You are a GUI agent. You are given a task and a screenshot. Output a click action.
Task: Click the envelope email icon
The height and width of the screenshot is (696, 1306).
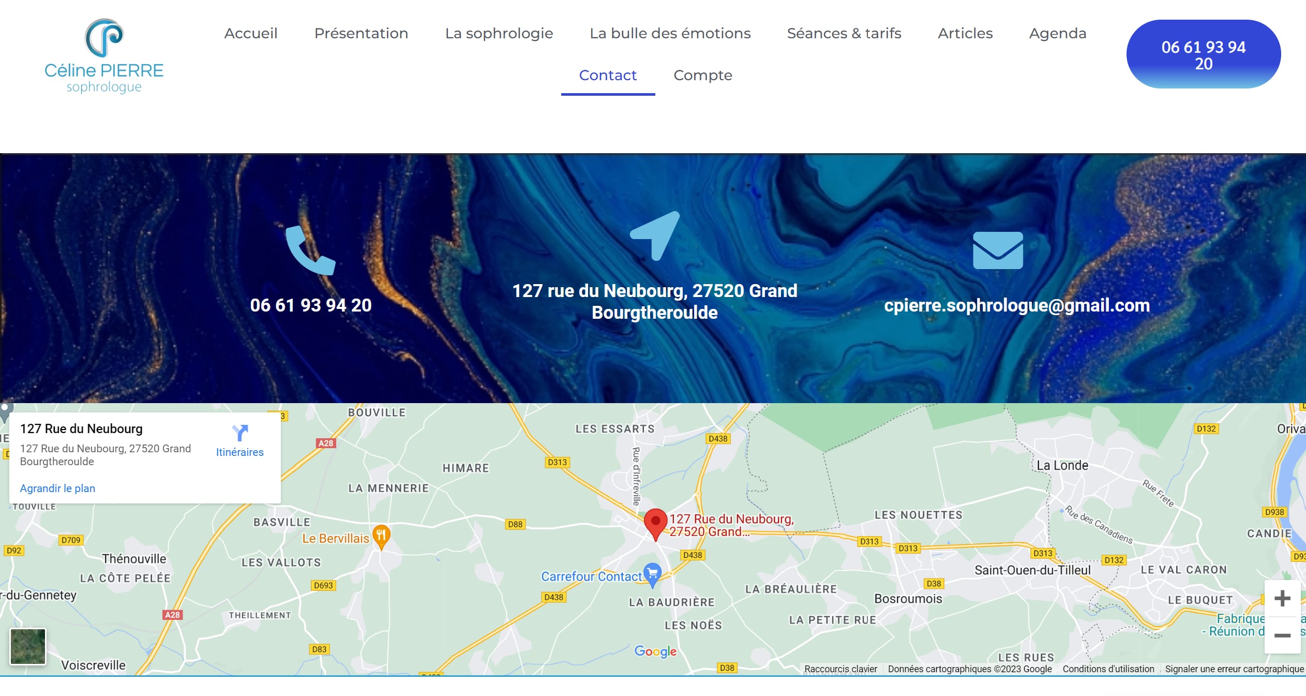pyautogui.click(x=998, y=250)
